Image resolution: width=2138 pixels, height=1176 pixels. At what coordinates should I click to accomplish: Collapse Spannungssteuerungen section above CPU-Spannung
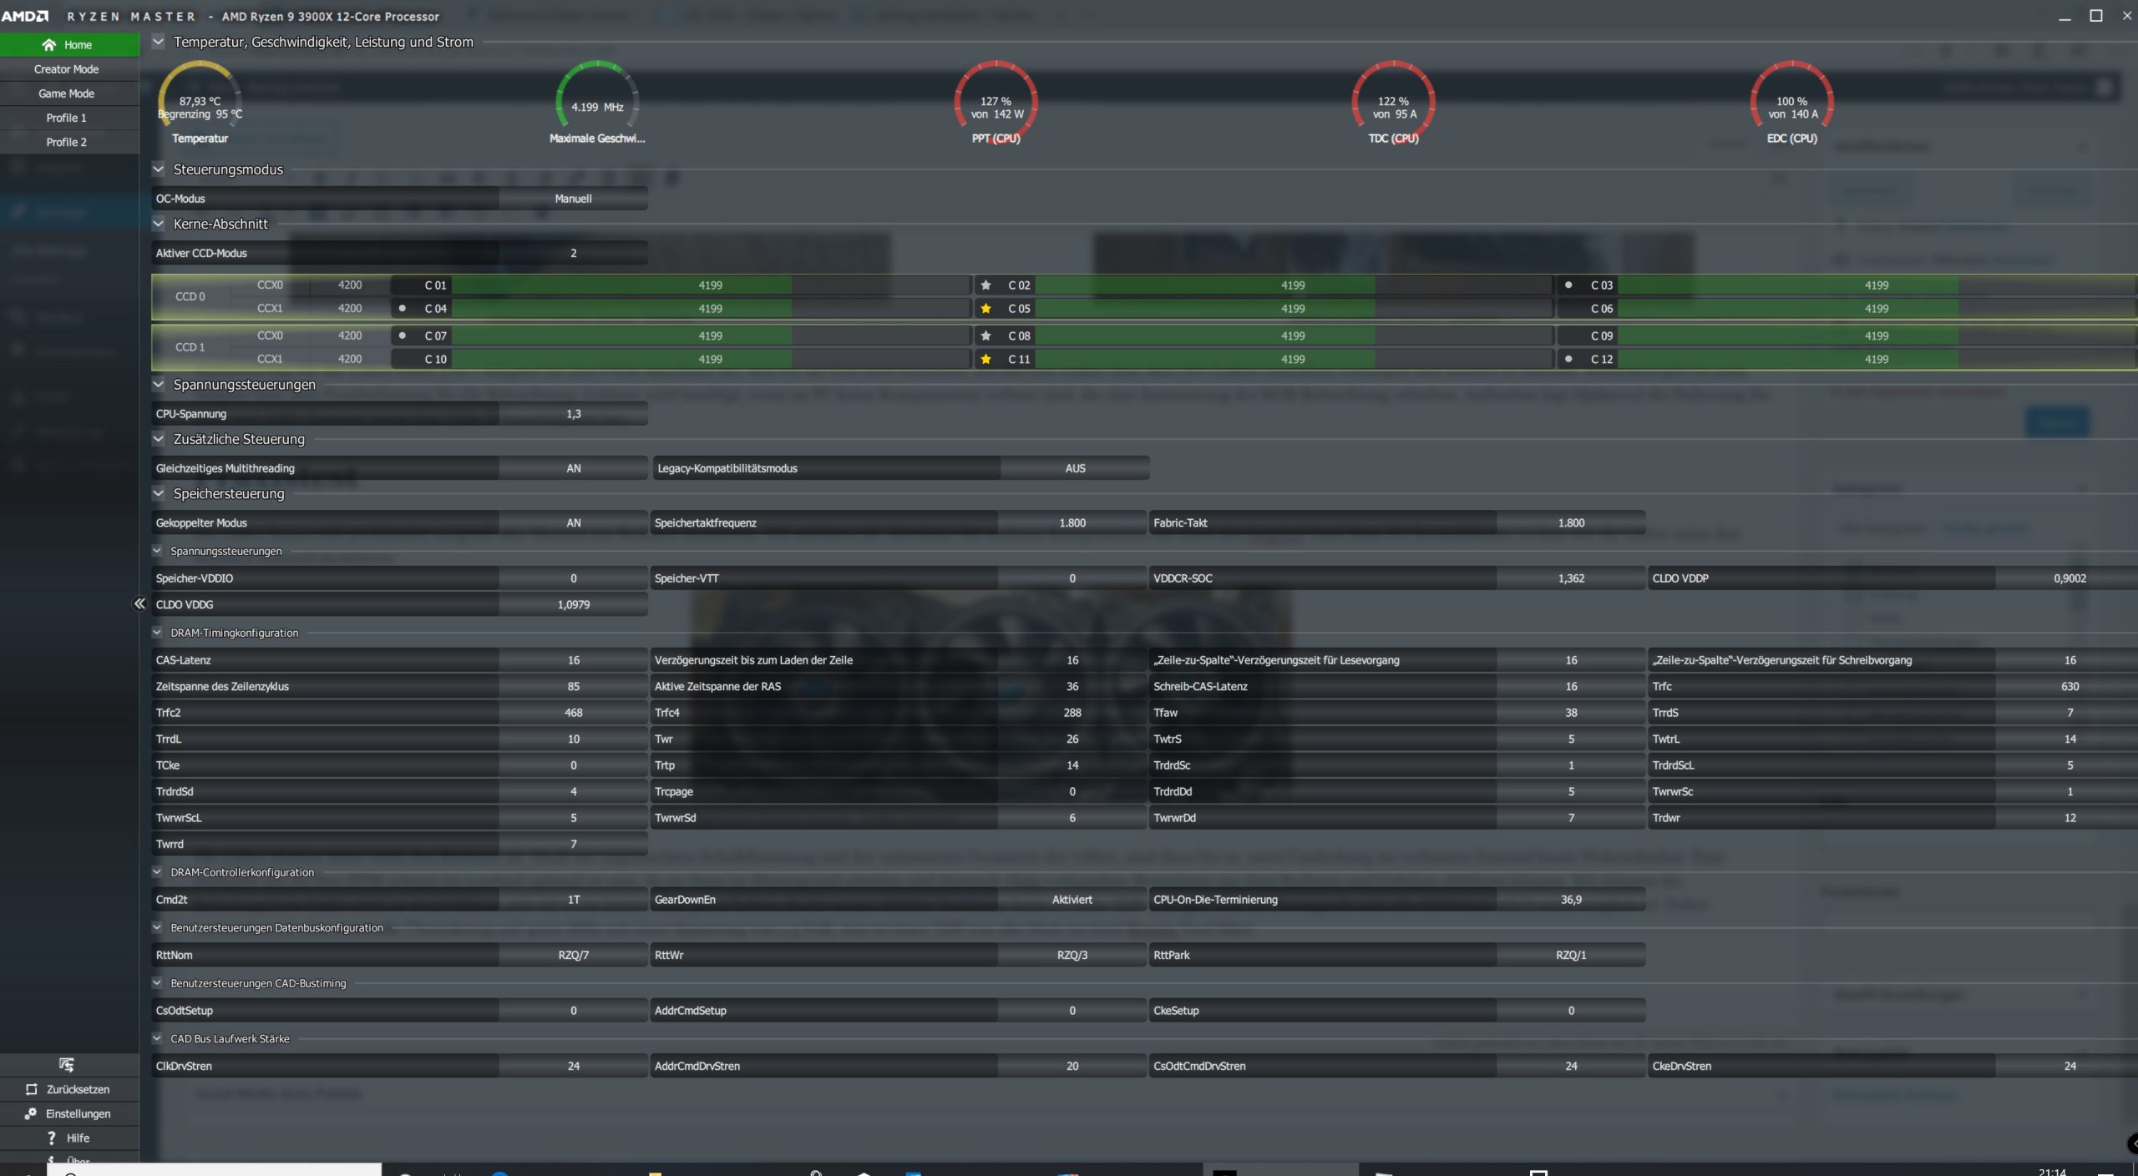(x=158, y=384)
